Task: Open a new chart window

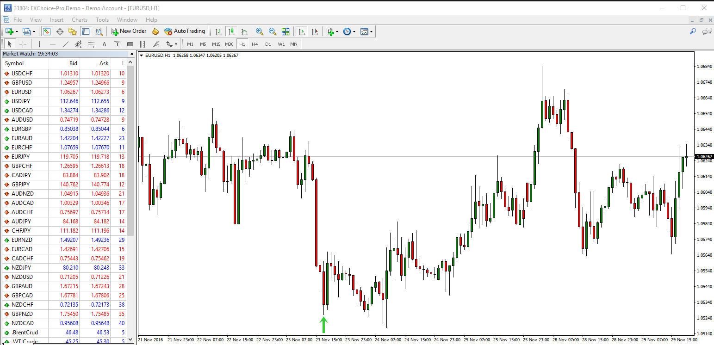Action: 9,31
